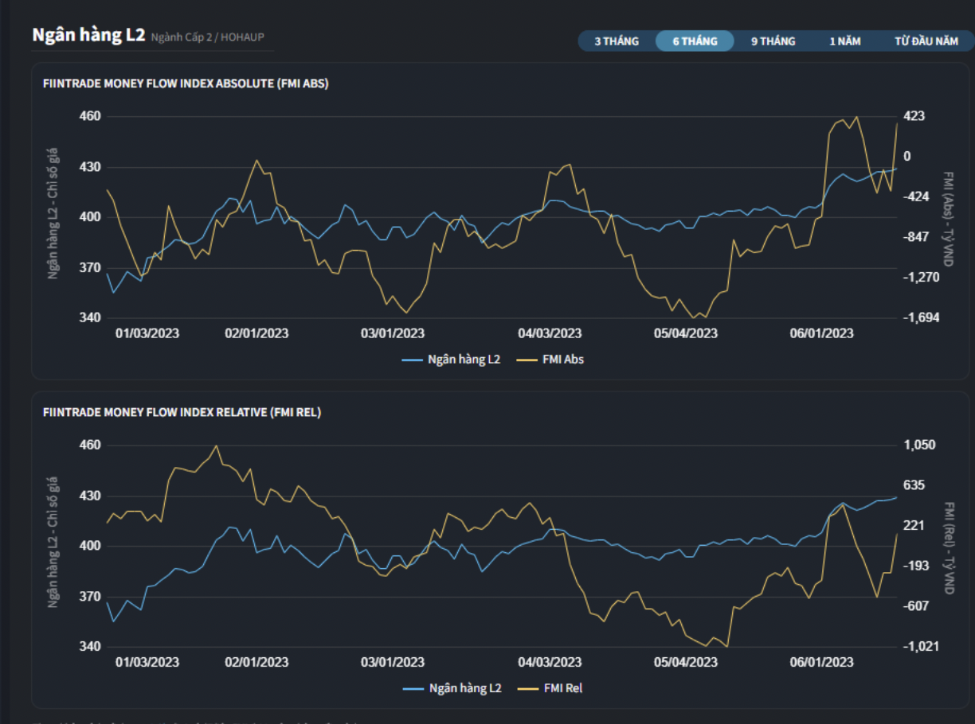This screenshot has width=975, height=724.
Task: Open the Ngành Cấp 2 / HOHAUP breadcrumb
Action: click(207, 37)
